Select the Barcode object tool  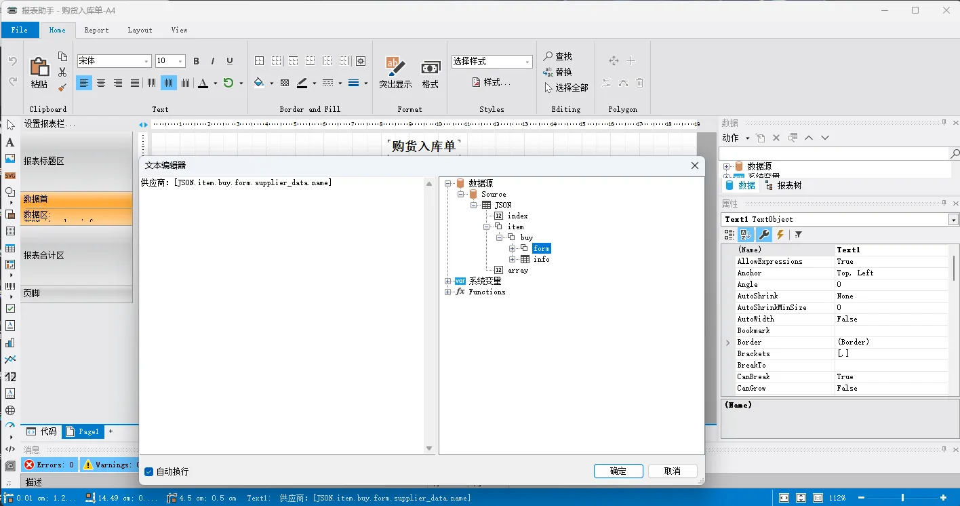pyautogui.click(x=10, y=286)
